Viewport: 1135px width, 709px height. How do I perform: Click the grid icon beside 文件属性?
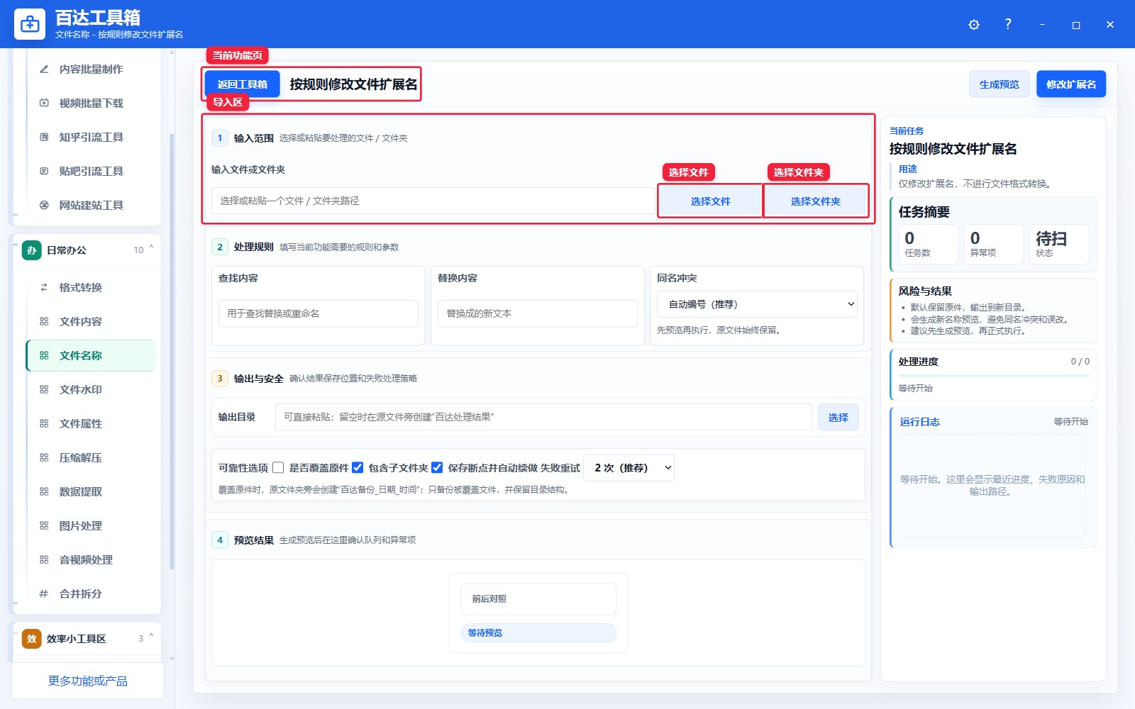tap(44, 423)
